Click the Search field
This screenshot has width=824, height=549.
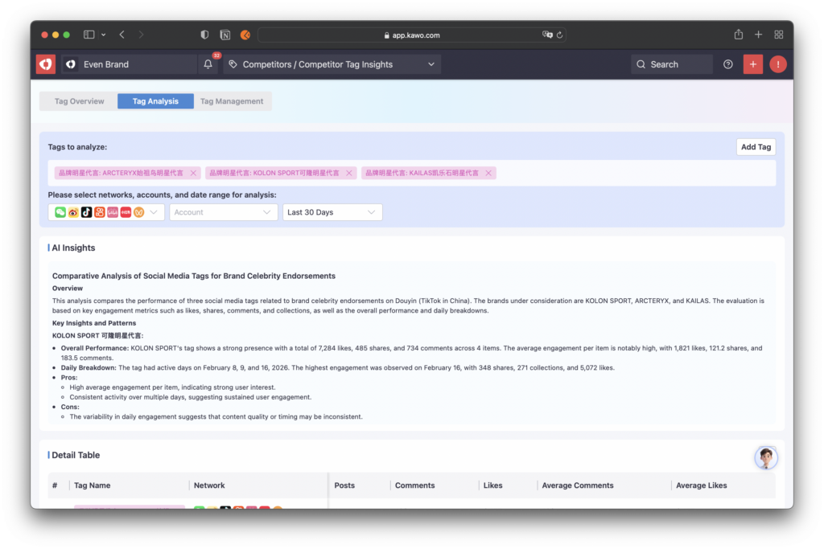tap(672, 64)
